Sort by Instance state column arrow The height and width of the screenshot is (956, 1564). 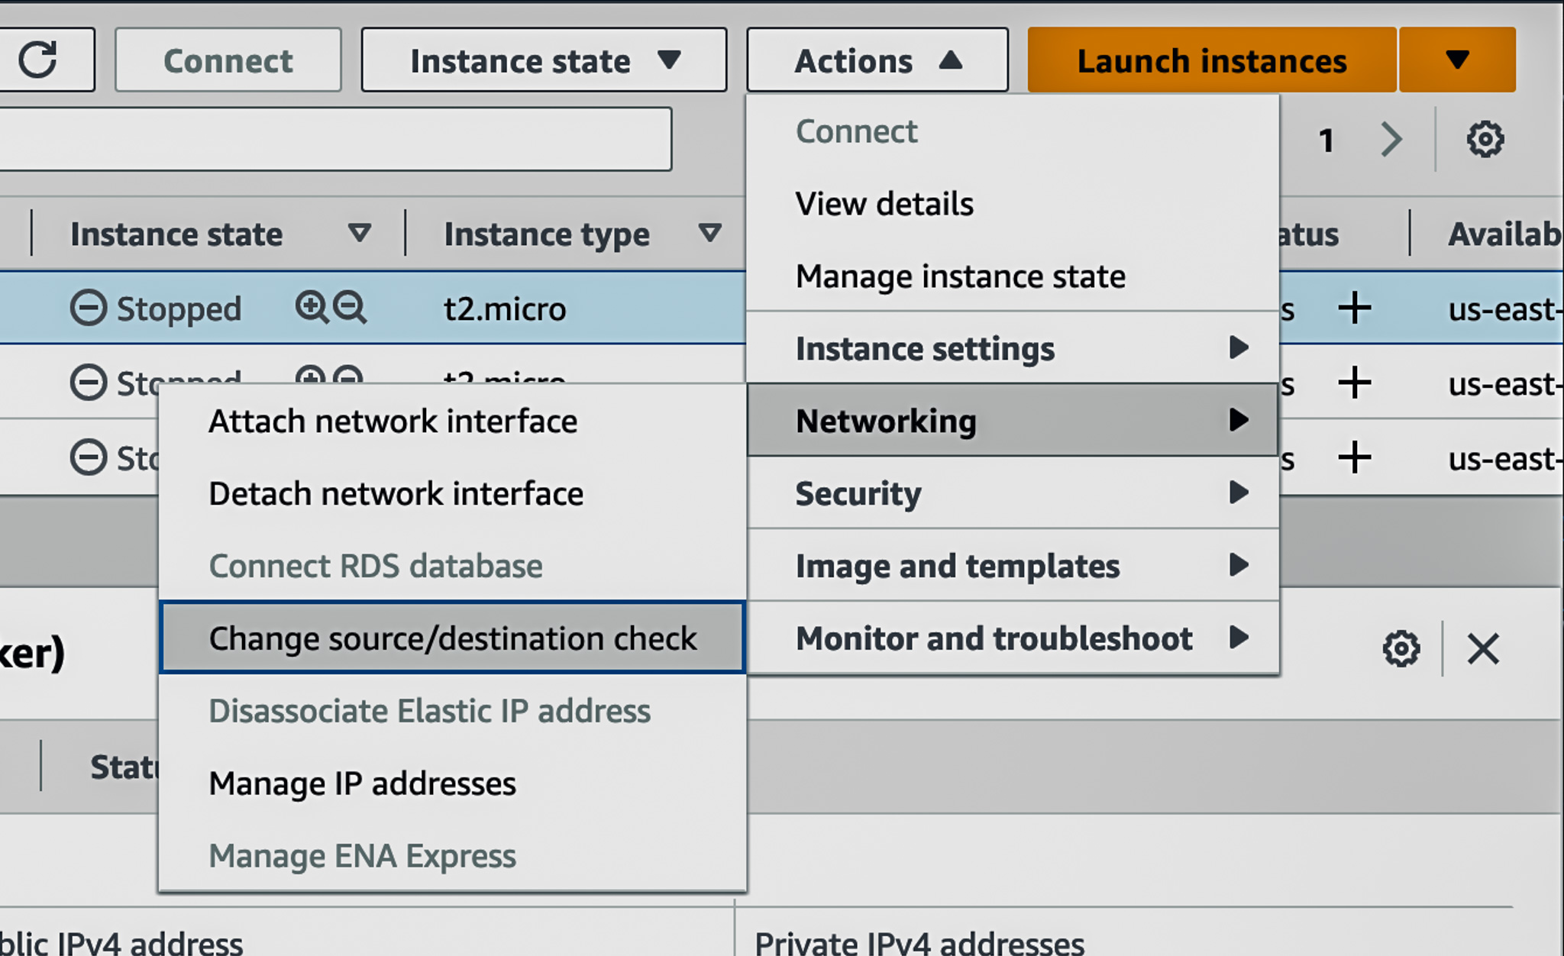pyautogui.click(x=359, y=233)
